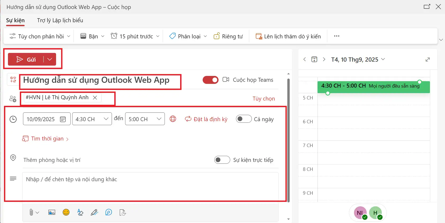Click the description lines icon

13,179
